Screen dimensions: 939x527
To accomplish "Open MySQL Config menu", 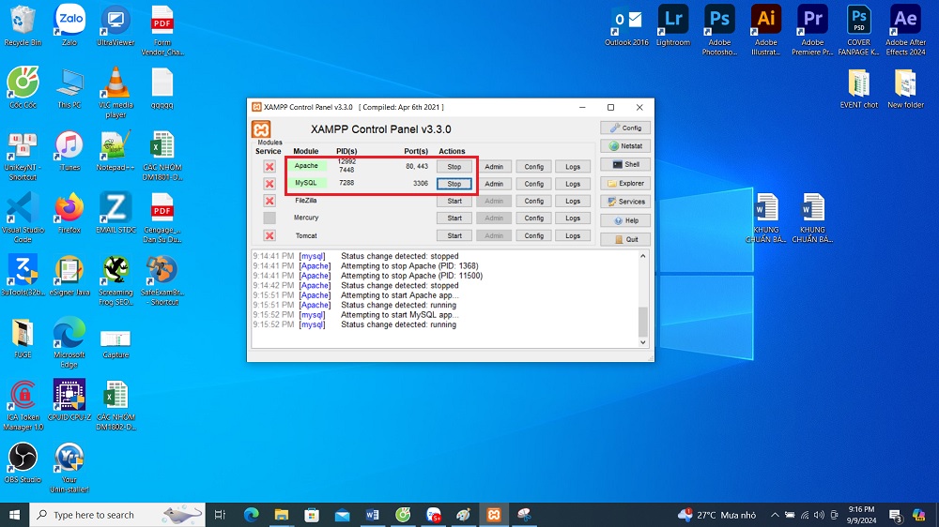I will pyautogui.click(x=533, y=184).
